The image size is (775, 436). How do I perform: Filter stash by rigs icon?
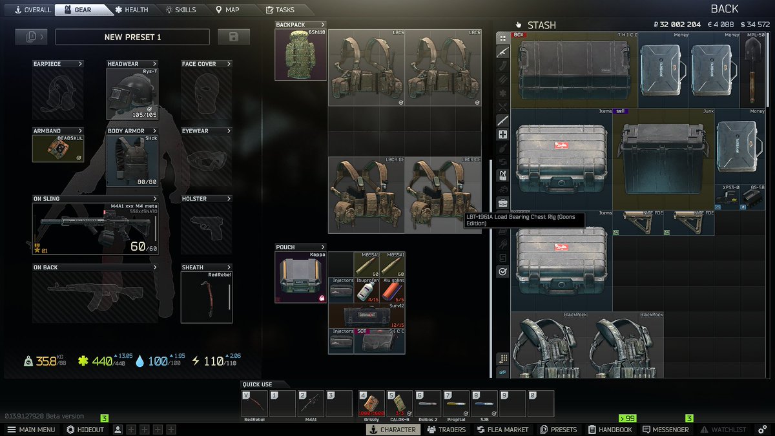click(502, 175)
